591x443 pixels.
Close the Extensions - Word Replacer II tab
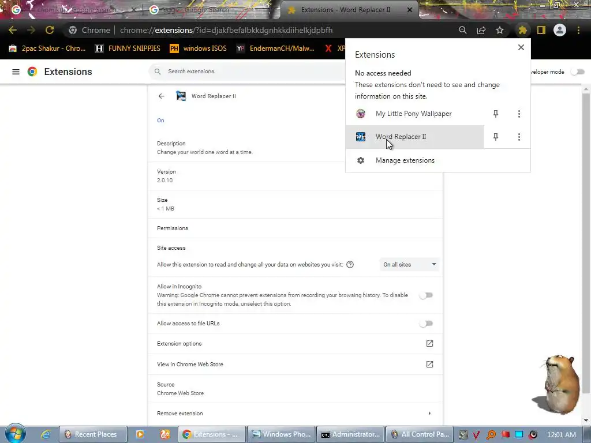(410, 10)
